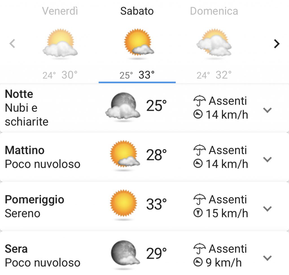
Task: Expand the Notte forecast details
Action: click(267, 110)
